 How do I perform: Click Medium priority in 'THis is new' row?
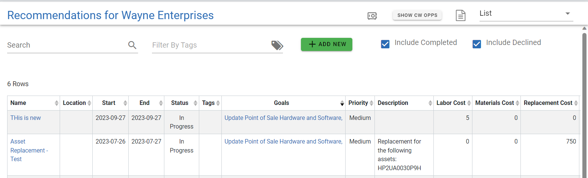click(360, 118)
